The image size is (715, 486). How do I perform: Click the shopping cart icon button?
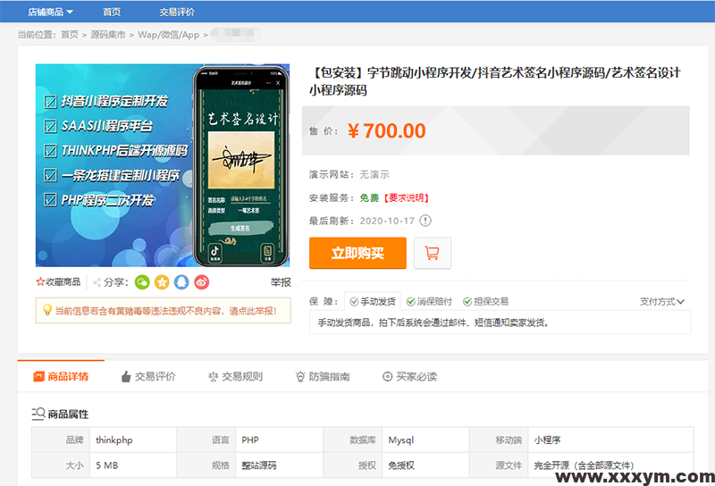[433, 253]
